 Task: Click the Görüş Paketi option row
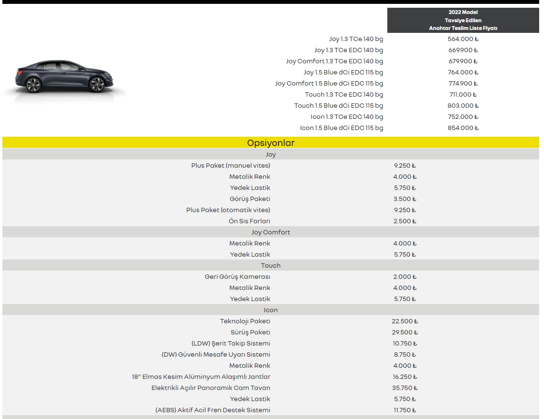click(x=250, y=199)
